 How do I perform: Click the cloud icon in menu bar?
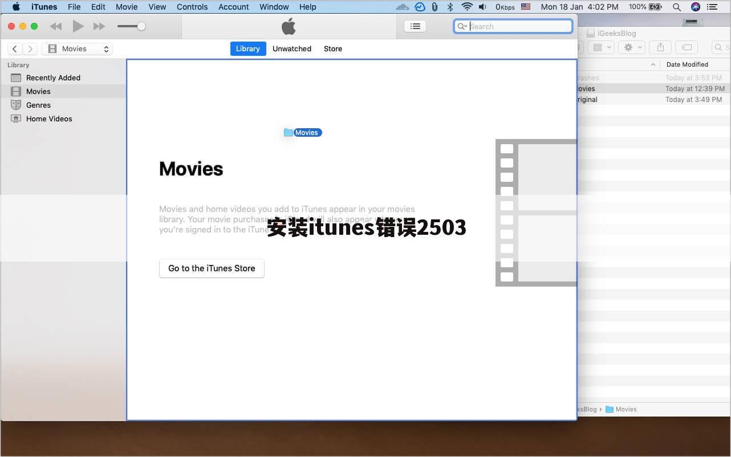tap(403, 7)
